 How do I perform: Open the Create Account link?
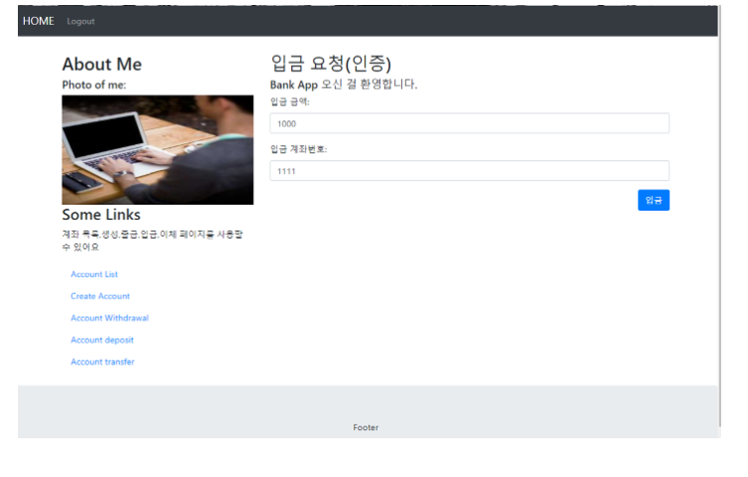pos(100,296)
